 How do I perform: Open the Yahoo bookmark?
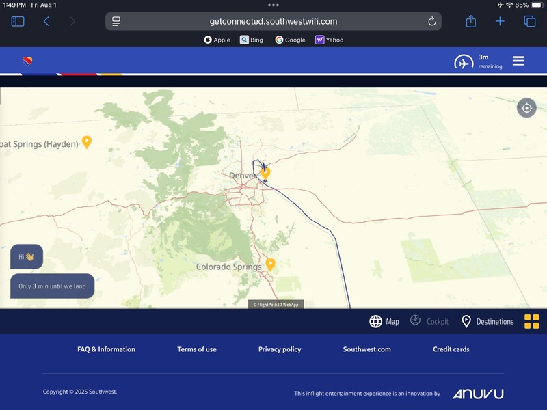coord(330,40)
